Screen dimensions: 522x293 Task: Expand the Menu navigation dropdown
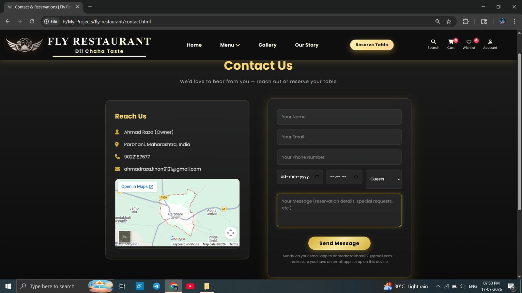(230, 45)
